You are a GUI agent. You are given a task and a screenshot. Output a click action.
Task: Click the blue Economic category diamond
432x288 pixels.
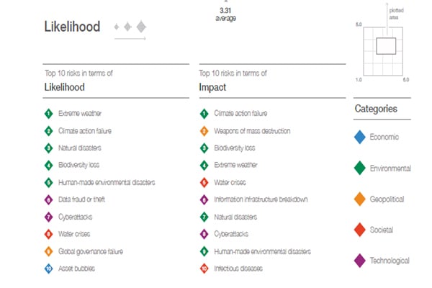(x=360, y=137)
